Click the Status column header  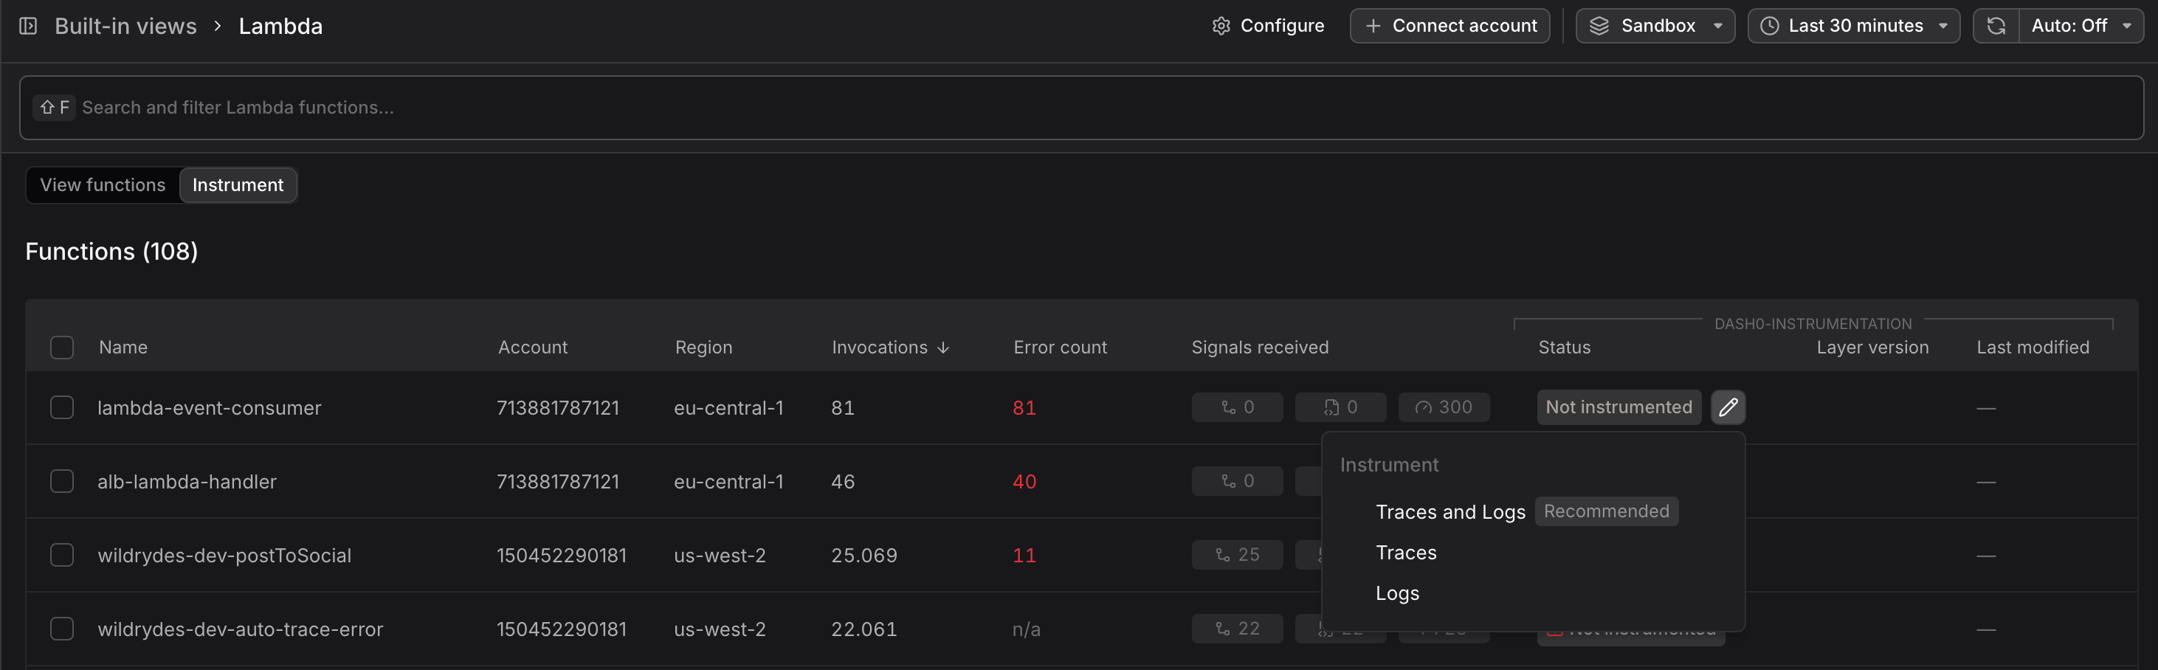tap(1564, 348)
